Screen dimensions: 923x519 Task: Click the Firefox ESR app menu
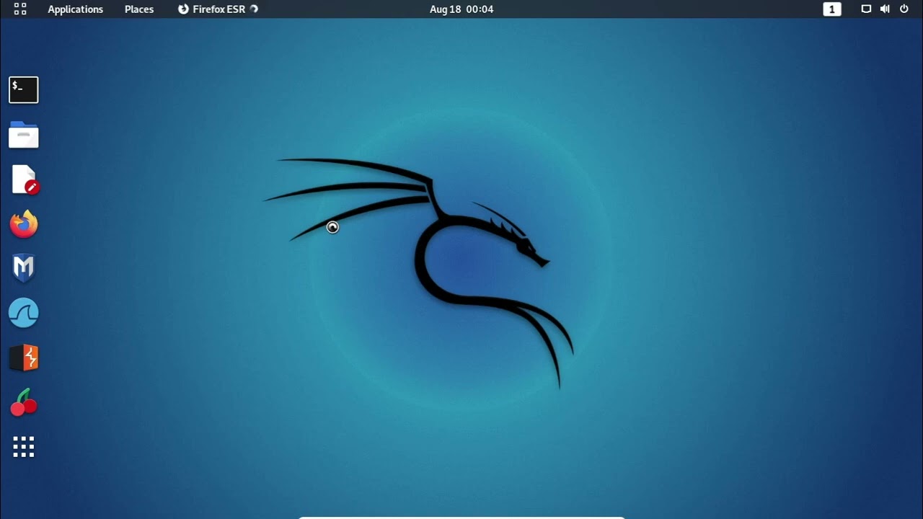[218, 9]
